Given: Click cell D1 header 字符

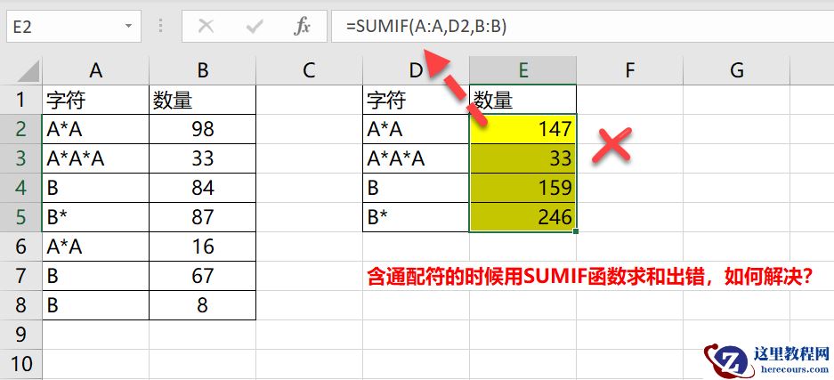Looking at the screenshot, I should tap(416, 100).
